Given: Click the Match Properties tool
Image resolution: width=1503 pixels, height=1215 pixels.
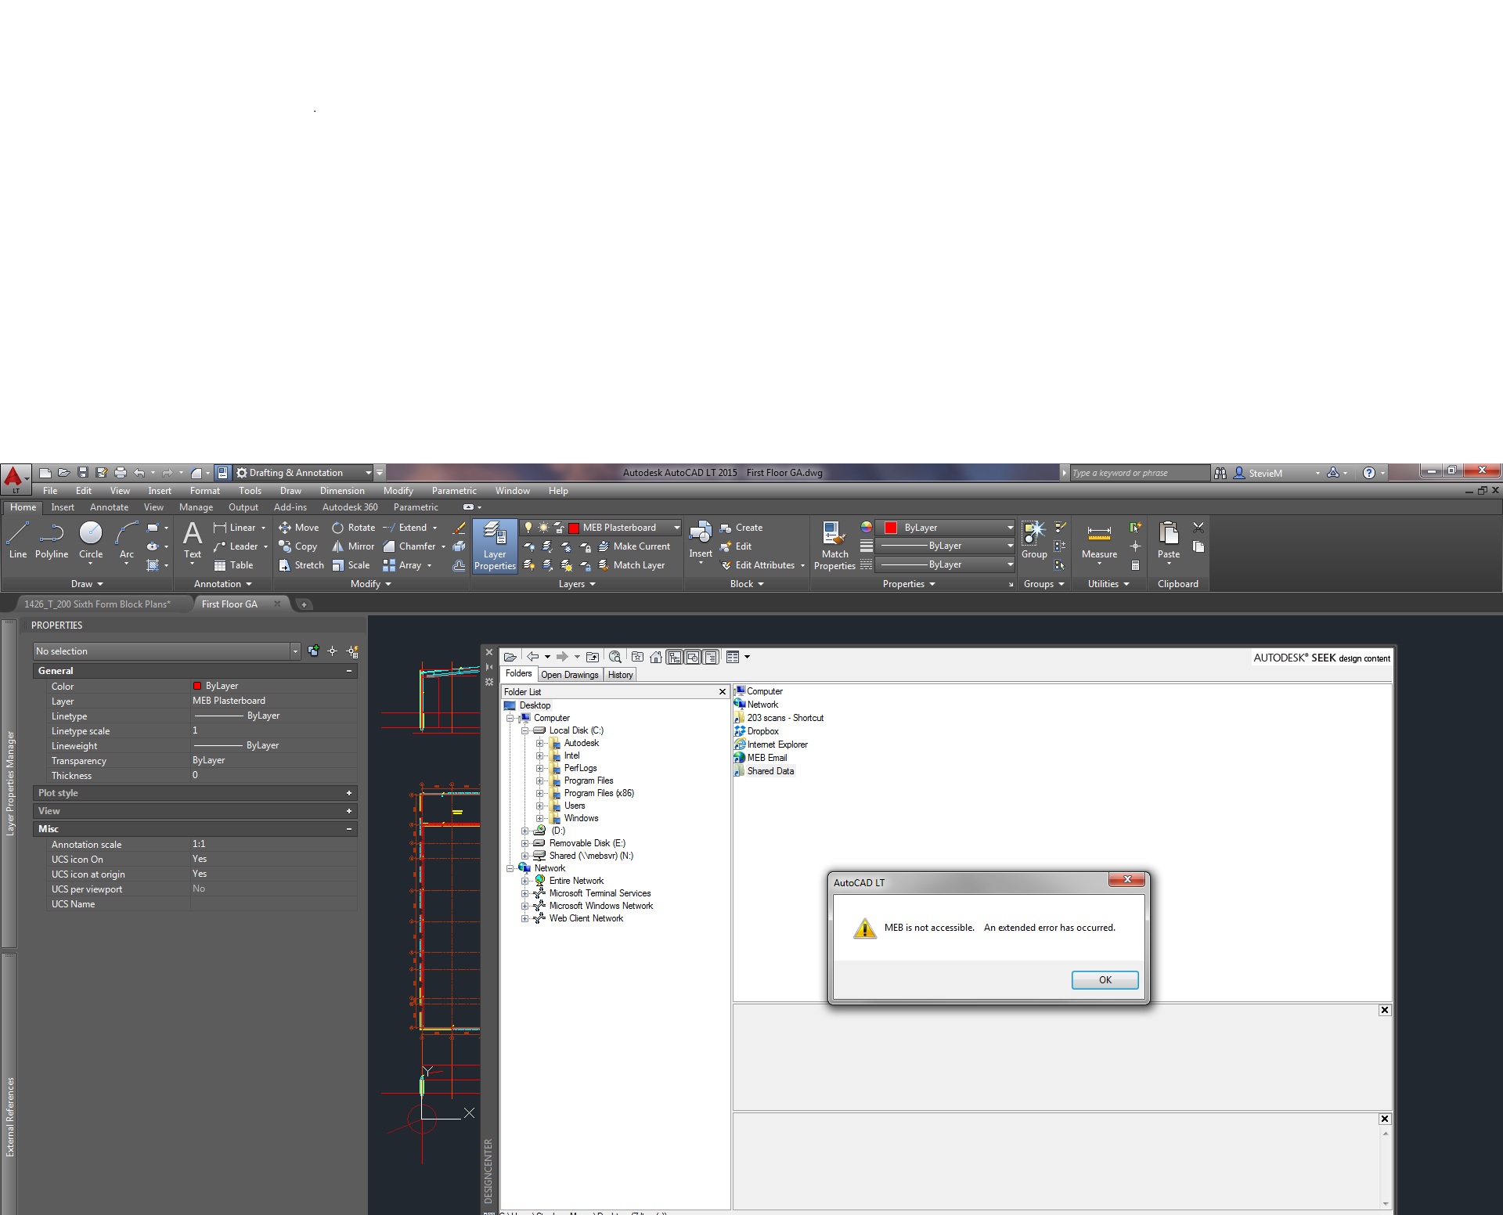Looking at the screenshot, I should point(834,544).
